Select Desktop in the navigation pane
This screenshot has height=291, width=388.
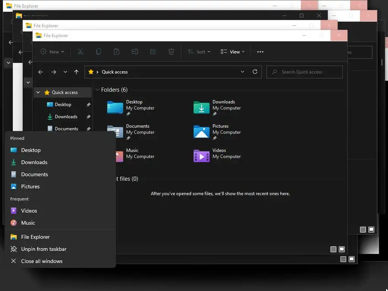63,105
